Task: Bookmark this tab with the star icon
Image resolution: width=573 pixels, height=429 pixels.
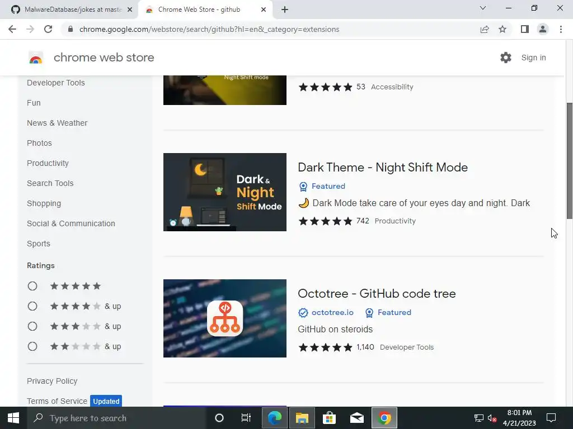Action: pos(502,29)
